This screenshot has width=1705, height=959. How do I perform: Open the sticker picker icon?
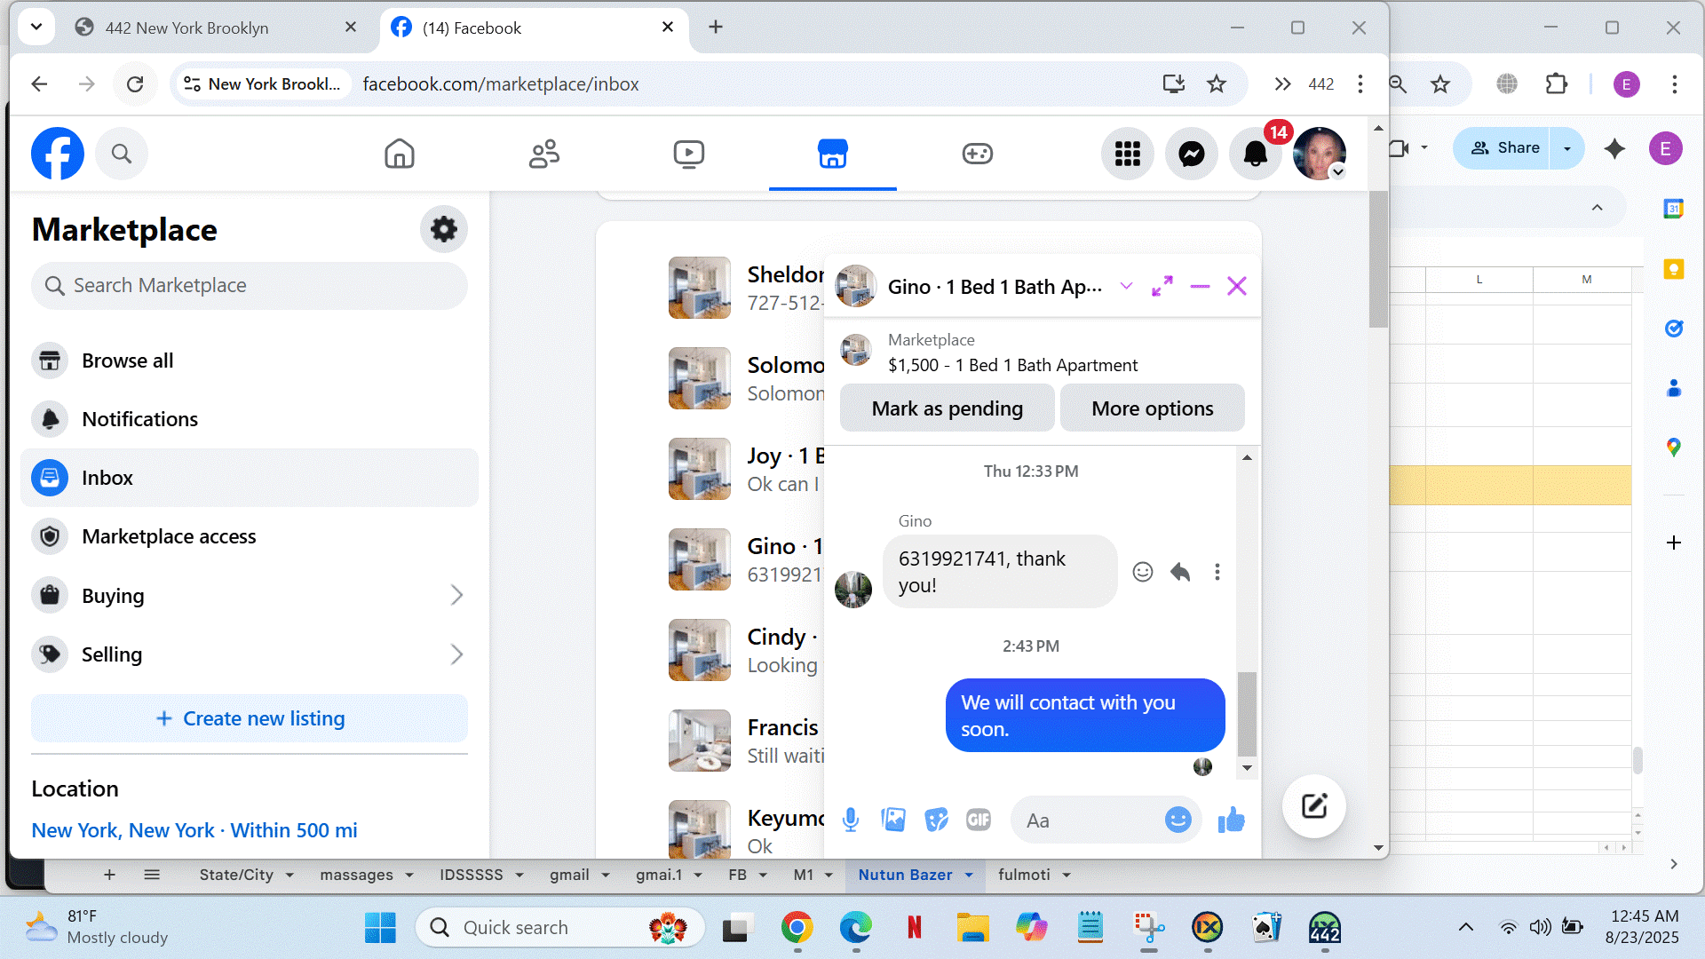pos(936,820)
